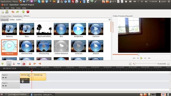Screen dimensions: 171x96
Task: Jump to the previous marker
Action: [x=35, y=64]
